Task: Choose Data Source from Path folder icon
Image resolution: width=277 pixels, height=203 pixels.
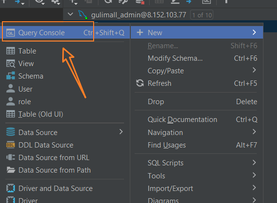Action: coord(11,170)
